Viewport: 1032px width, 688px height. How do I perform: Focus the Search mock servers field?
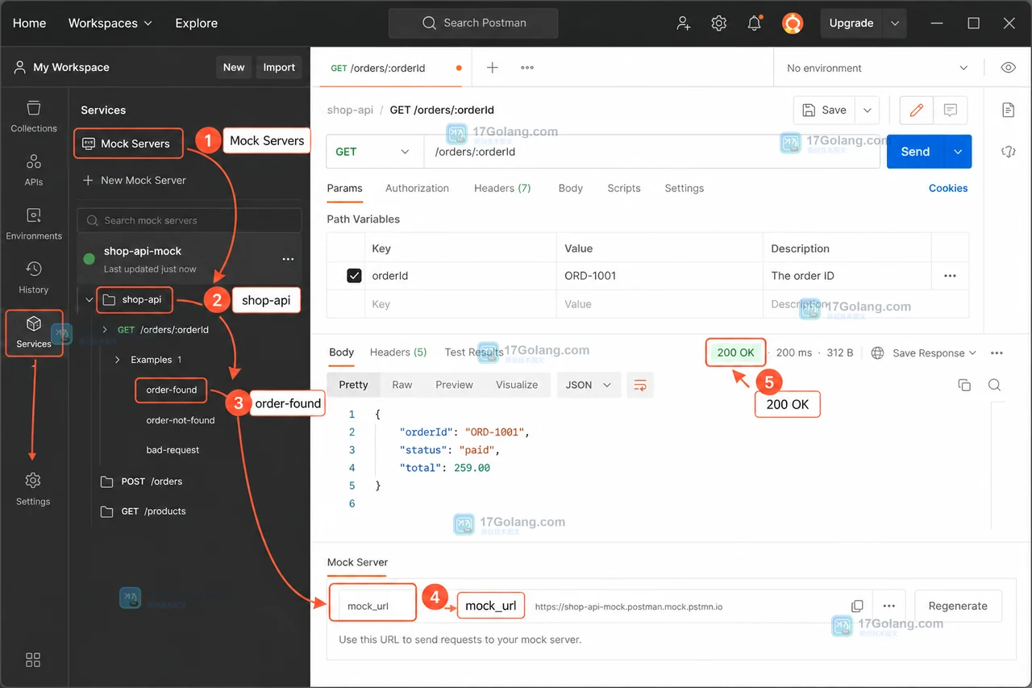point(189,220)
